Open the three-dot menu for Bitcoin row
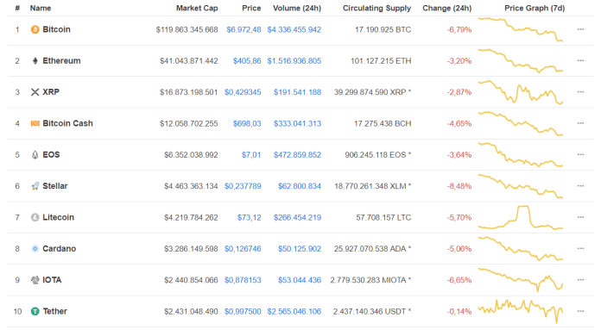The image size is (601, 330). click(580, 29)
